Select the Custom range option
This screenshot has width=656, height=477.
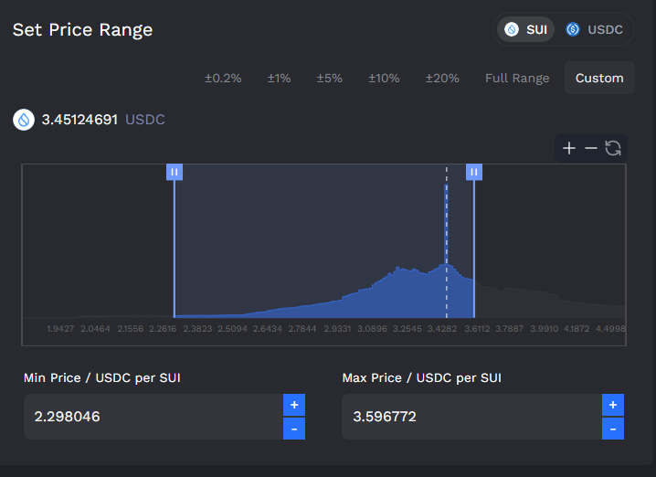pos(599,78)
